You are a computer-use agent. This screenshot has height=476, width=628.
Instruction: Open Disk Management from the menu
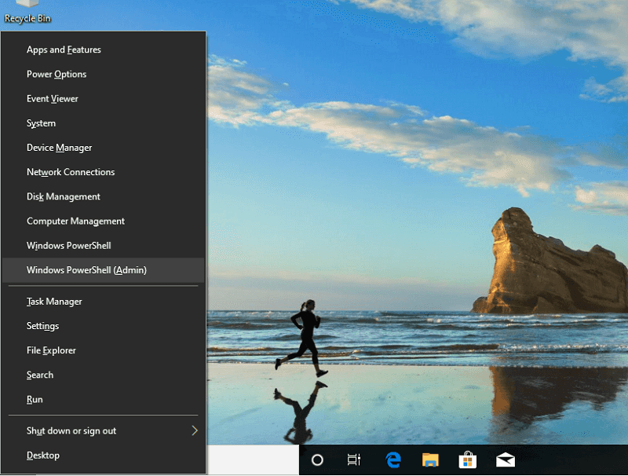tap(64, 196)
